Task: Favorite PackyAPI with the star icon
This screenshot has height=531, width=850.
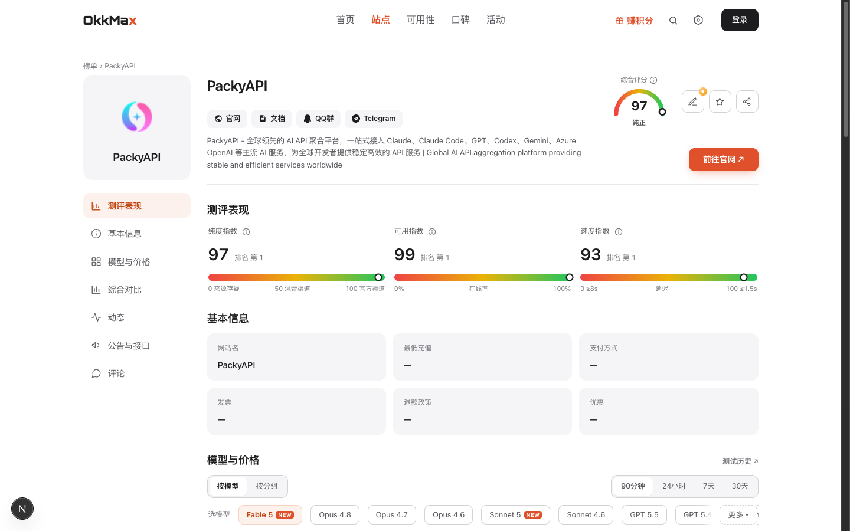Action: [720, 101]
